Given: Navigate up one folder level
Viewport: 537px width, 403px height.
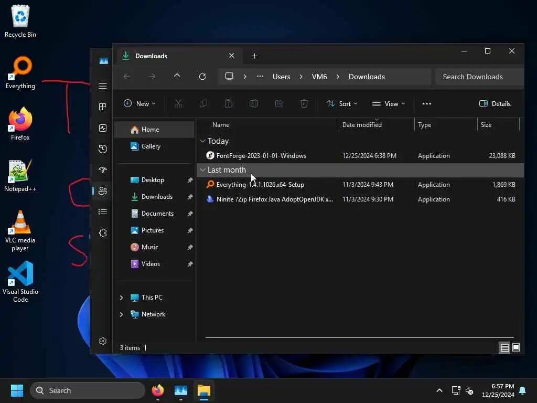Looking at the screenshot, I should [177, 77].
